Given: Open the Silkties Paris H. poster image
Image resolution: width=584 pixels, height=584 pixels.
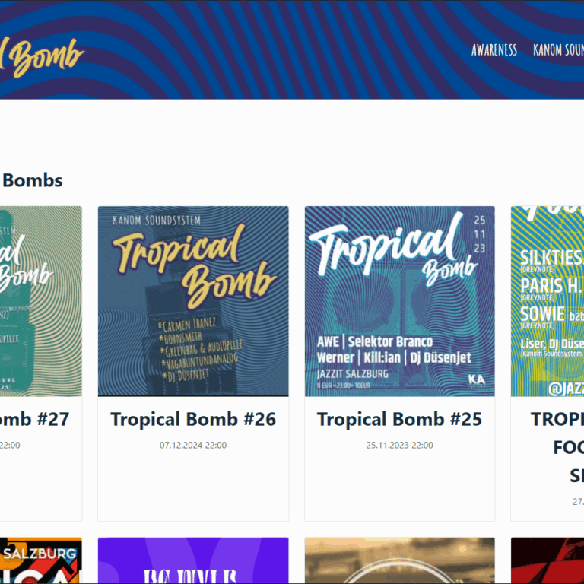Looking at the screenshot, I should click(547, 301).
